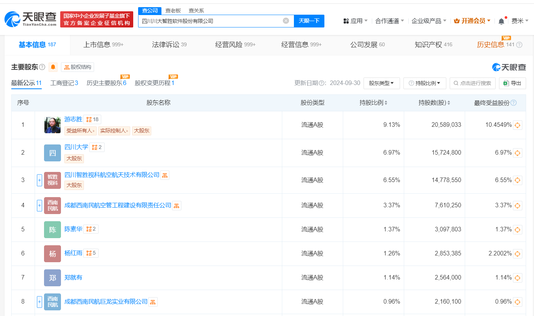The height and width of the screenshot is (316, 534).
Task: Expand row 4 成都西南民航空管 shareholder details
Action: [39, 205]
